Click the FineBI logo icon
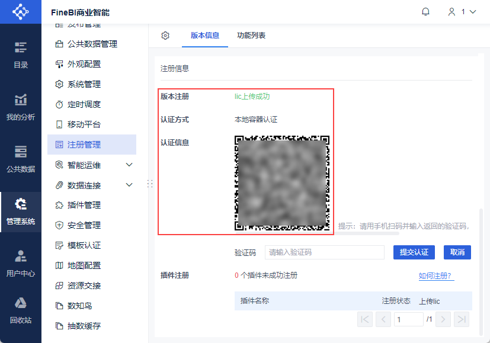The height and width of the screenshot is (343, 490). click(x=20, y=12)
